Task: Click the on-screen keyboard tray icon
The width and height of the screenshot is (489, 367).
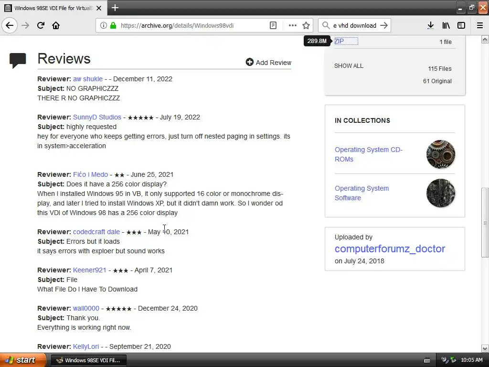Action: point(426,360)
